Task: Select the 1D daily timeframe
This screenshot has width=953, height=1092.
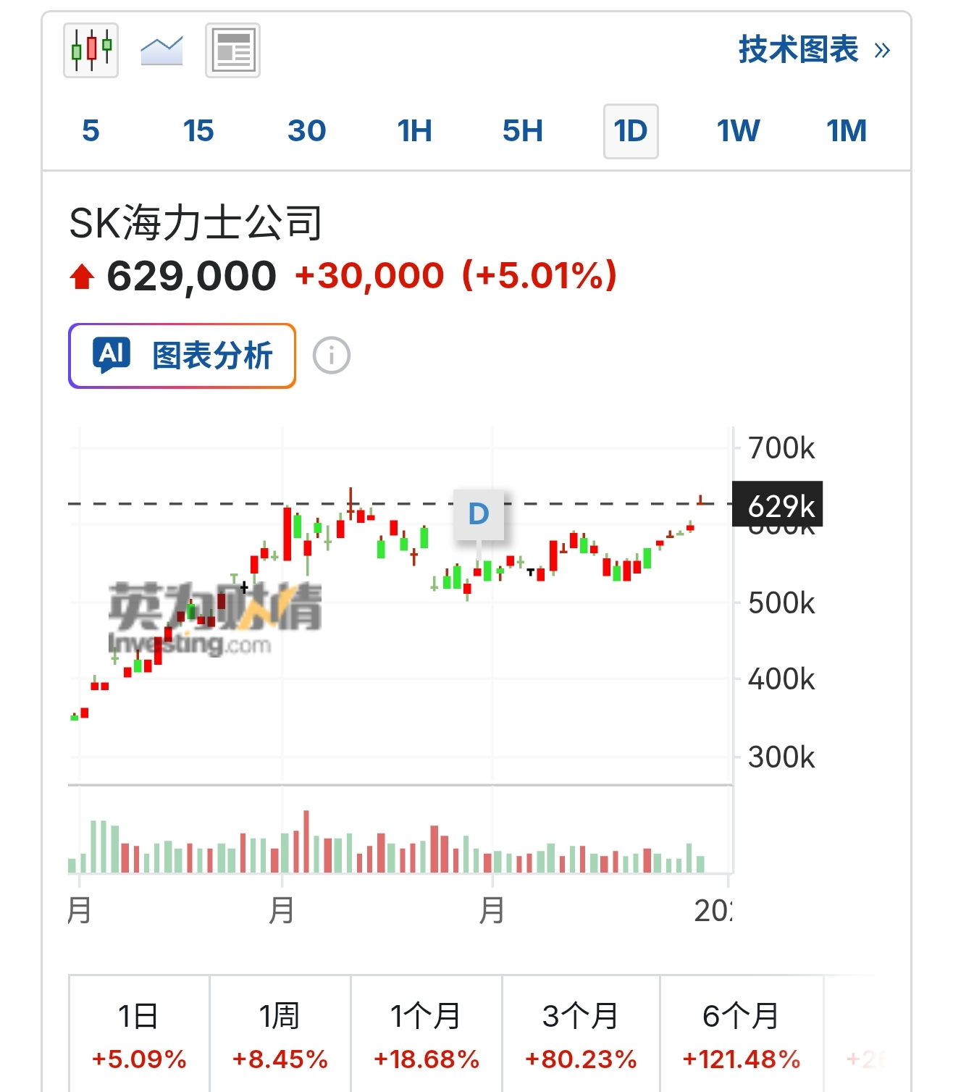Action: click(x=631, y=131)
